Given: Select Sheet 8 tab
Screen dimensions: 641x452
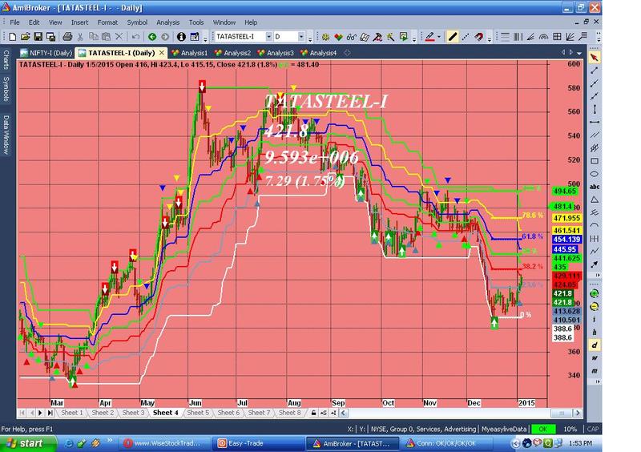Looking at the screenshot, I should (x=290, y=412).
